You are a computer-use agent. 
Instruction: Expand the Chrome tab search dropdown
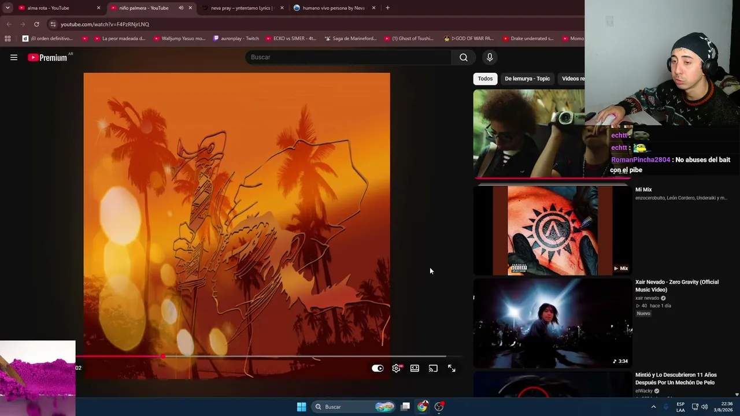coord(8,8)
